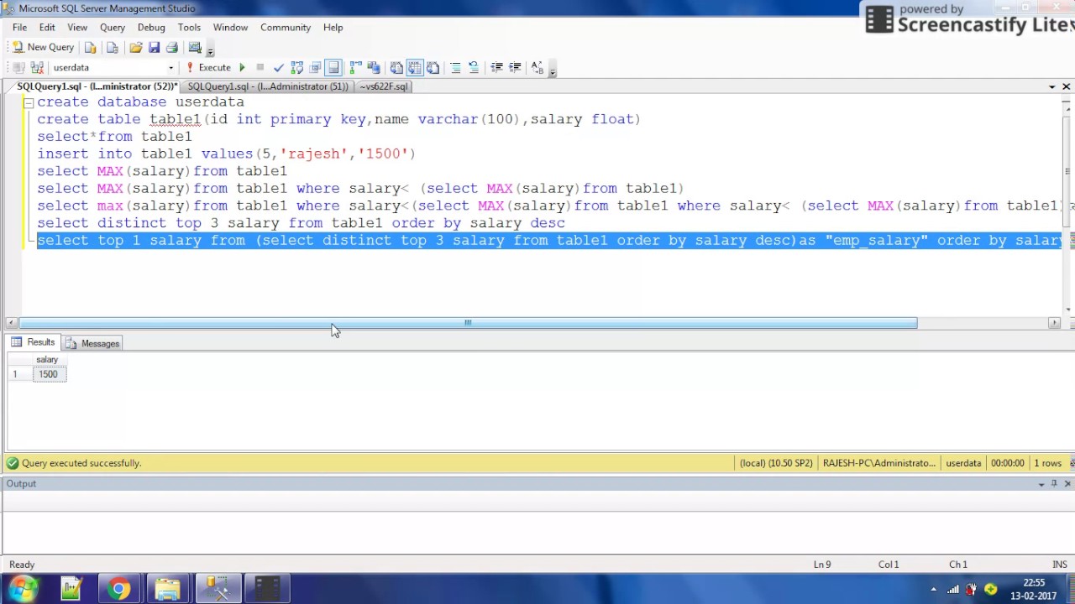Switch to SQLQuery1.sql Administrator (51) tab
The height and width of the screenshot is (604, 1075).
click(x=267, y=86)
